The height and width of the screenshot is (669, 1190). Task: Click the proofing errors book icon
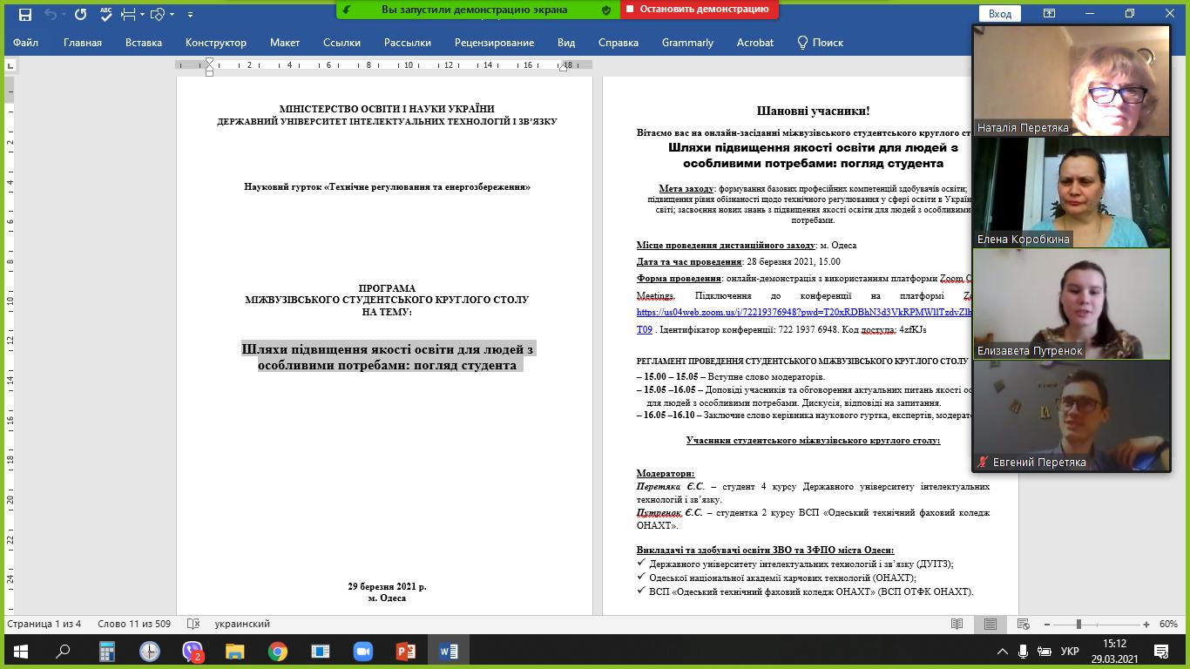193,624
